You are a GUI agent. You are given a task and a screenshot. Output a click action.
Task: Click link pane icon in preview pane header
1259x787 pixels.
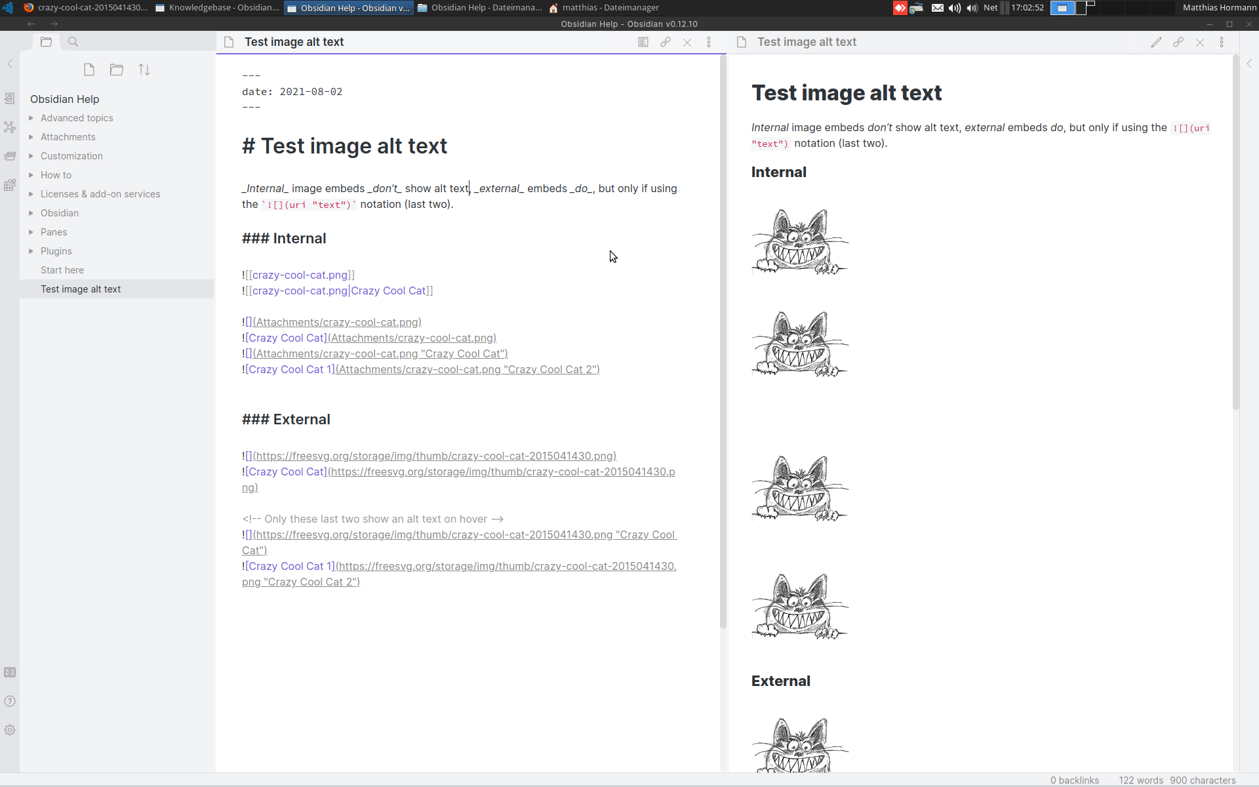[1178, 42]
